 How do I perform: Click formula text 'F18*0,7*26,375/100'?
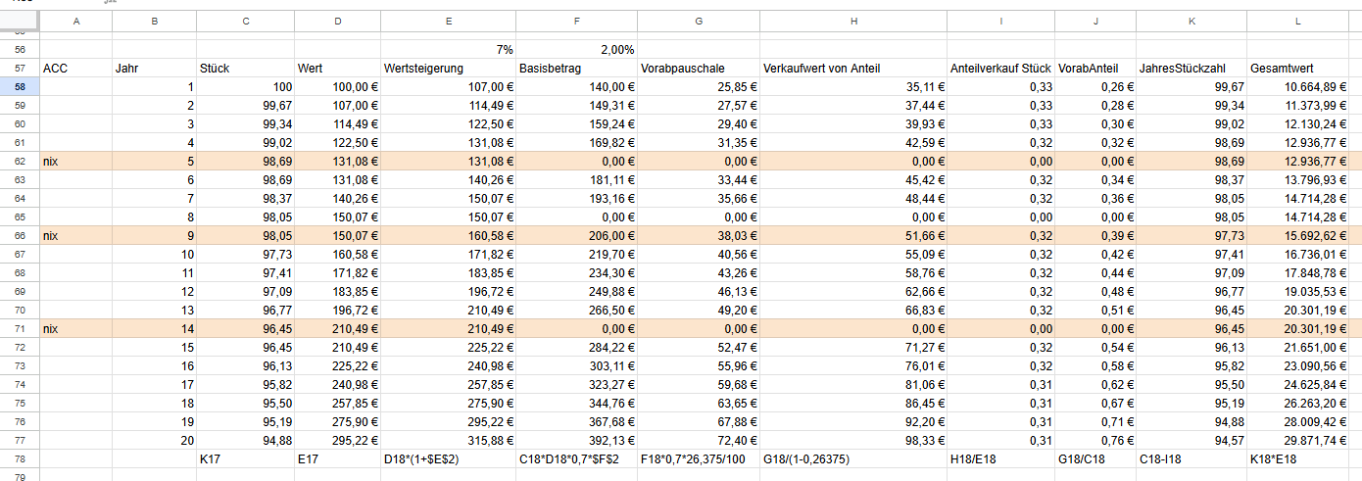coord(693,459)
